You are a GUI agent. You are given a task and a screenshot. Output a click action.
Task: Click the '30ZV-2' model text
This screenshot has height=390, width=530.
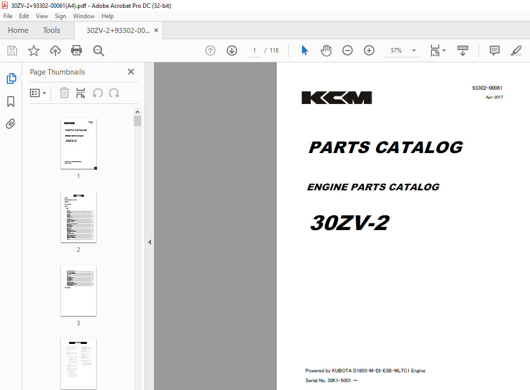click(350, 223)
